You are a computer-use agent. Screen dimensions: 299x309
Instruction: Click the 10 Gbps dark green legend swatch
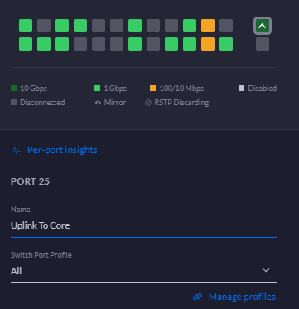(x=14, y=89)
